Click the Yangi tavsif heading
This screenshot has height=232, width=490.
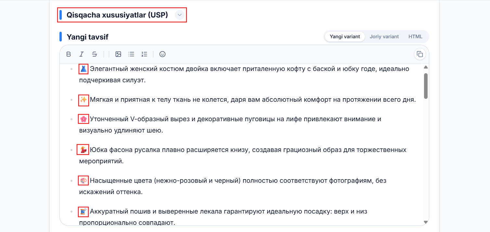[87, 37]
